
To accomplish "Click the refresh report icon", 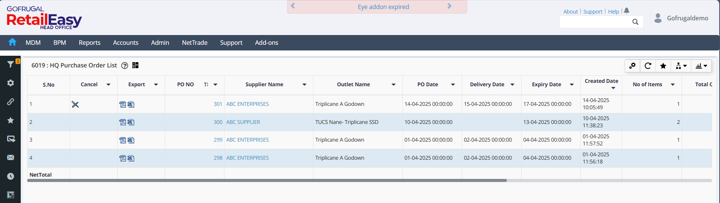I will (648, 66).
